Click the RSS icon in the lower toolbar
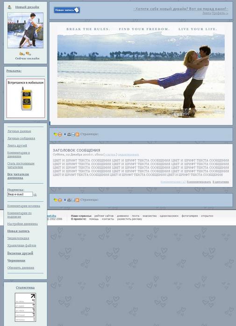The image size is (236, 326). click(x=77, y=200)
